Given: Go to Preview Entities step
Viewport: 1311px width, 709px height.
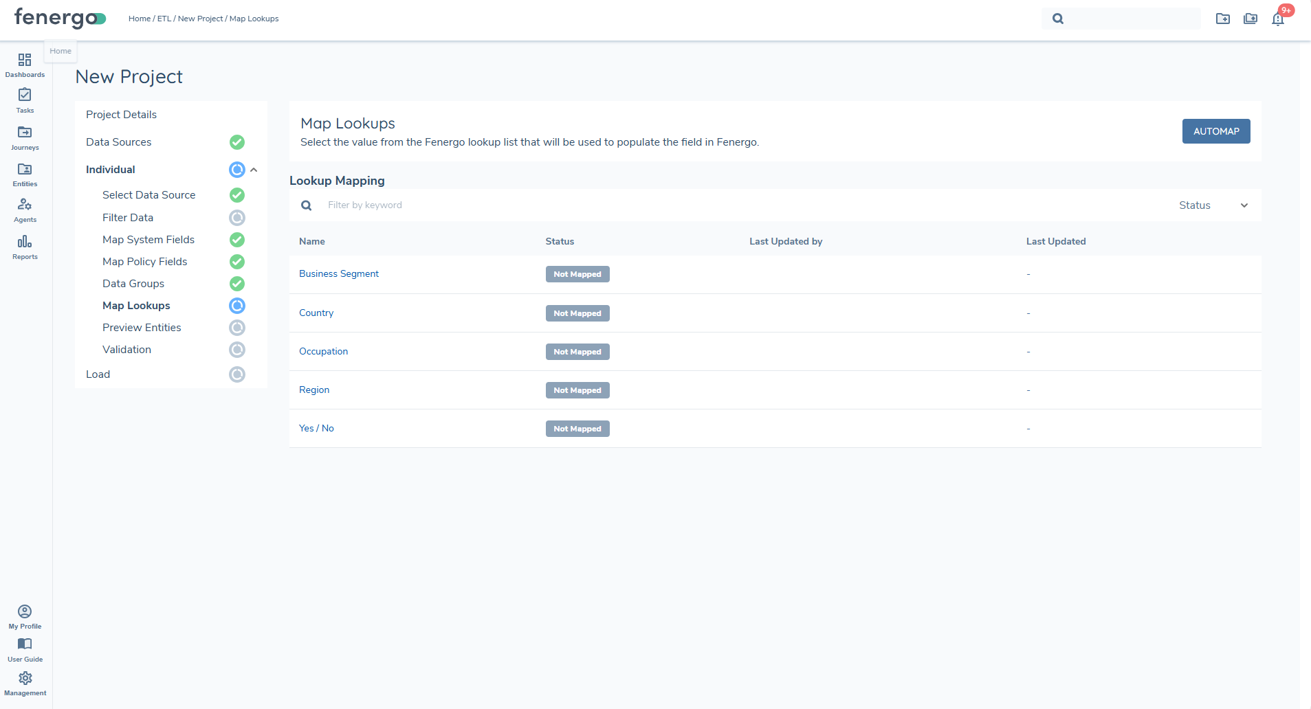Looking at the screenshot, I should point(142,328).
